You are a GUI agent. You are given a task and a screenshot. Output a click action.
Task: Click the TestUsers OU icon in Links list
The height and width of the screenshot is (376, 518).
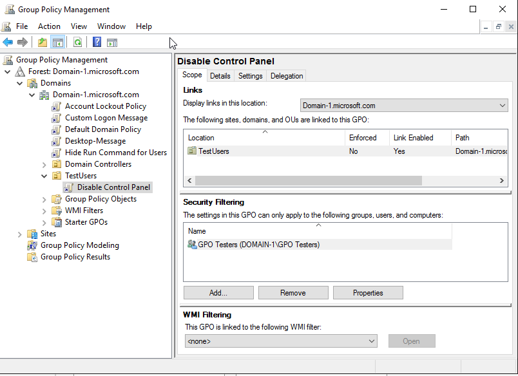[192, 151]
